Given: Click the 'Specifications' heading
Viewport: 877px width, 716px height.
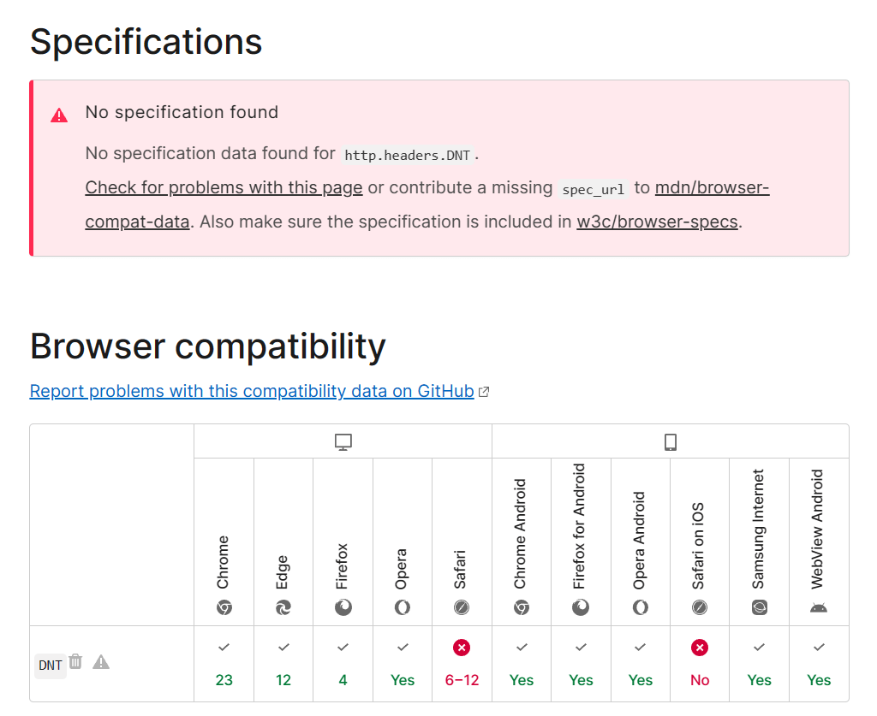Looking at the screenshot, I should click(x=146, y=41).
